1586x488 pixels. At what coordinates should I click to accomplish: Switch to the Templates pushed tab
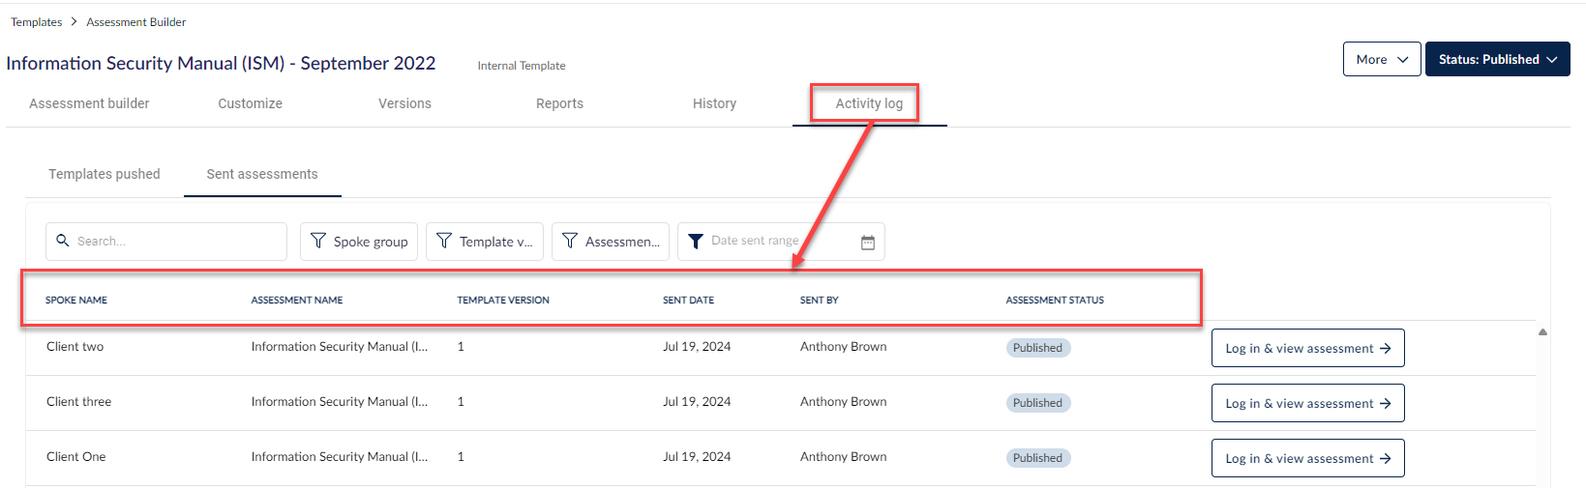tap(105, 174)
